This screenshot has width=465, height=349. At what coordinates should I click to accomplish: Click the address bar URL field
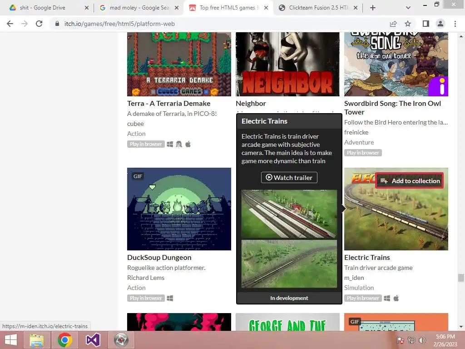(x=219, y=24)
